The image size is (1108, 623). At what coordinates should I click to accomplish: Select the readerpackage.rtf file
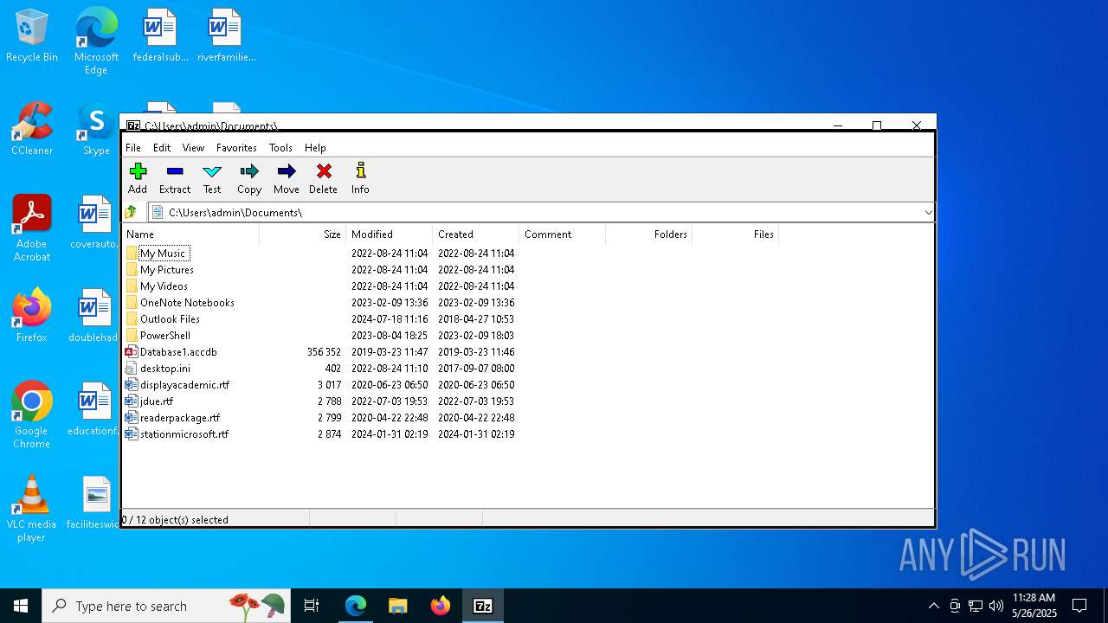pyautogui.click(x=180, y=418)
